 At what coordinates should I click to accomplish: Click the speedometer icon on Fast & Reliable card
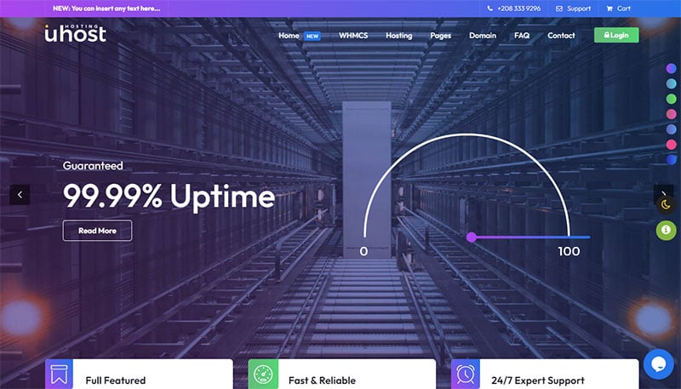263,374
